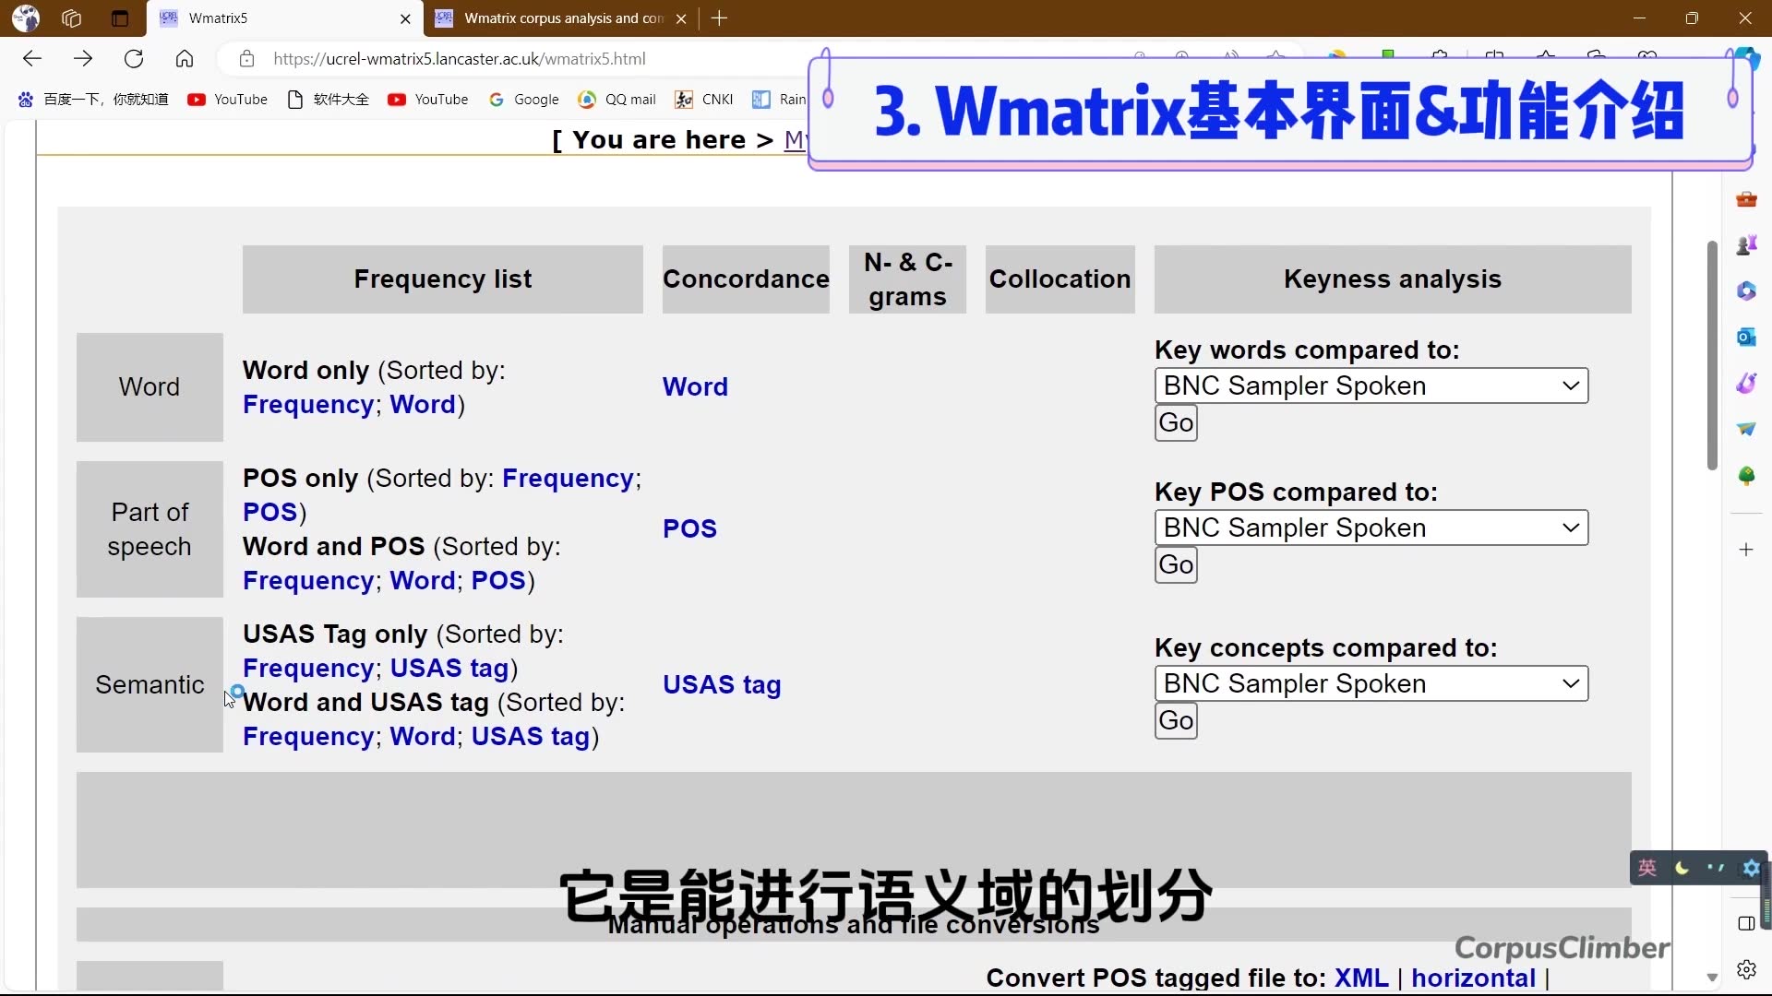
Task: Click the browser refresh icon
Action: (134, 58)
